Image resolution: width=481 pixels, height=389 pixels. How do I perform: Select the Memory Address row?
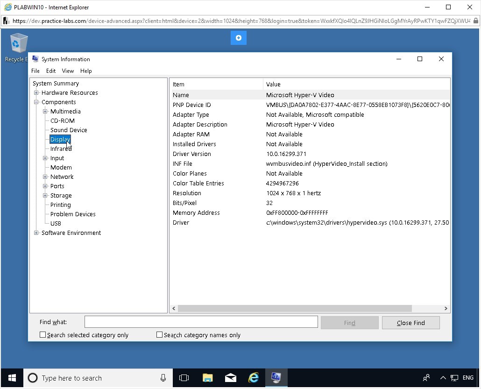coord(310,212)
